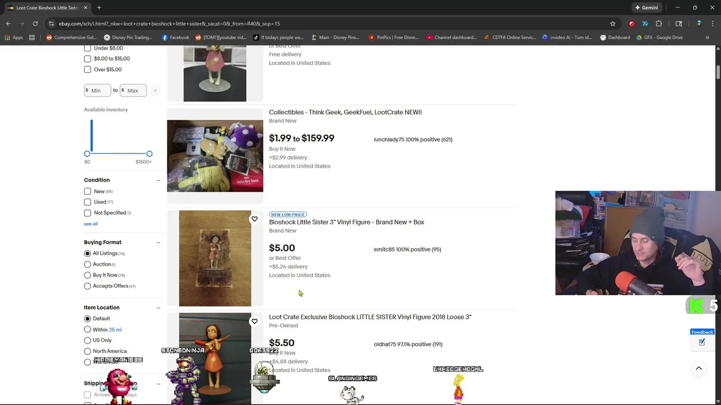The height and width of the screenshot is (405, 721).
Task: Open the Chrome profile avatar
Action: 699,24
